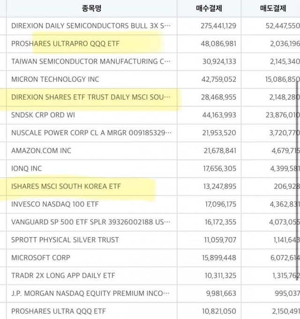300x319 pixels.
Task: Open SPROTT PHYSICAL SILVER TRUST
Action: tap(65, 239)
